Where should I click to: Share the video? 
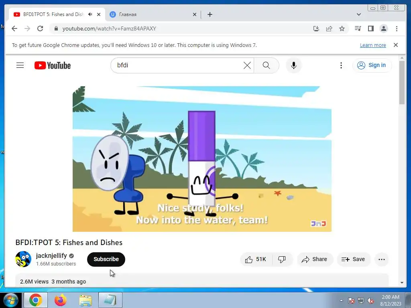tap(315, 259)
